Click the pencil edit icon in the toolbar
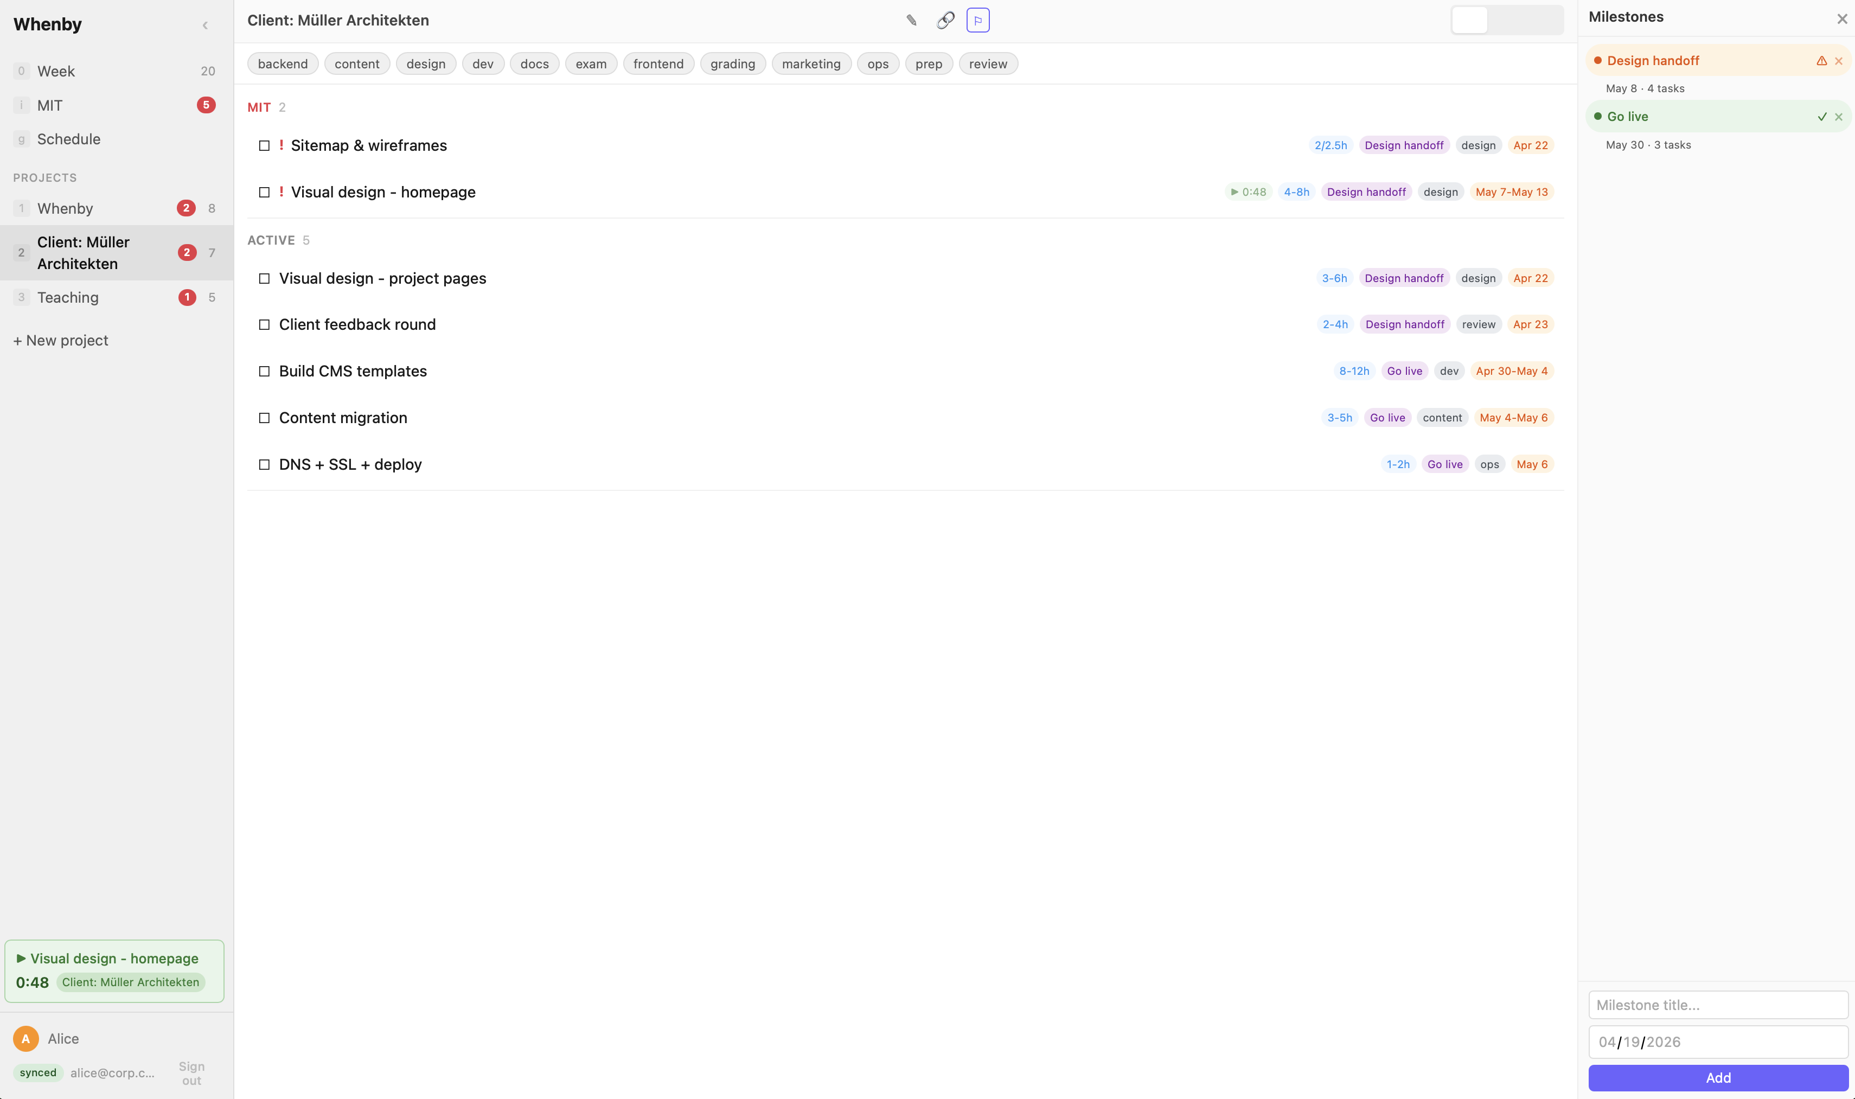This screenshot has width=1855, height=1099. point(912,20)
